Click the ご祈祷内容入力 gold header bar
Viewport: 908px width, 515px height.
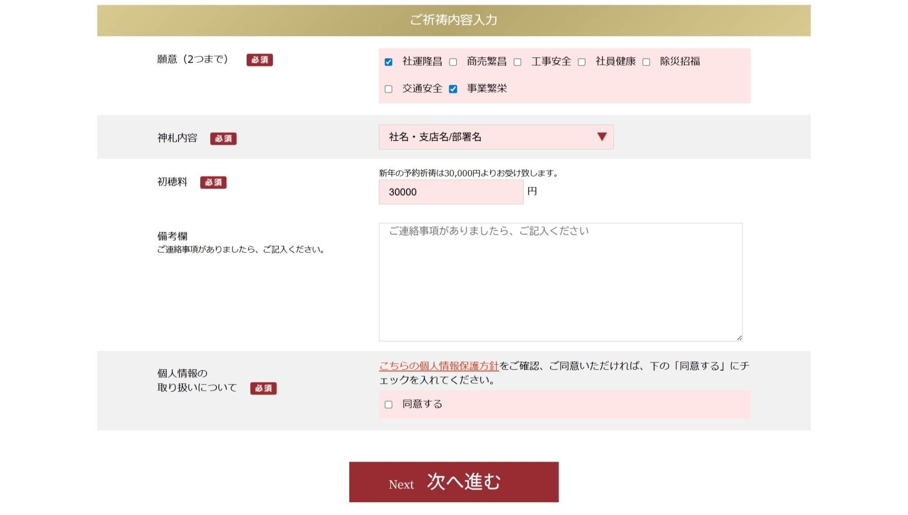(453, 20)
